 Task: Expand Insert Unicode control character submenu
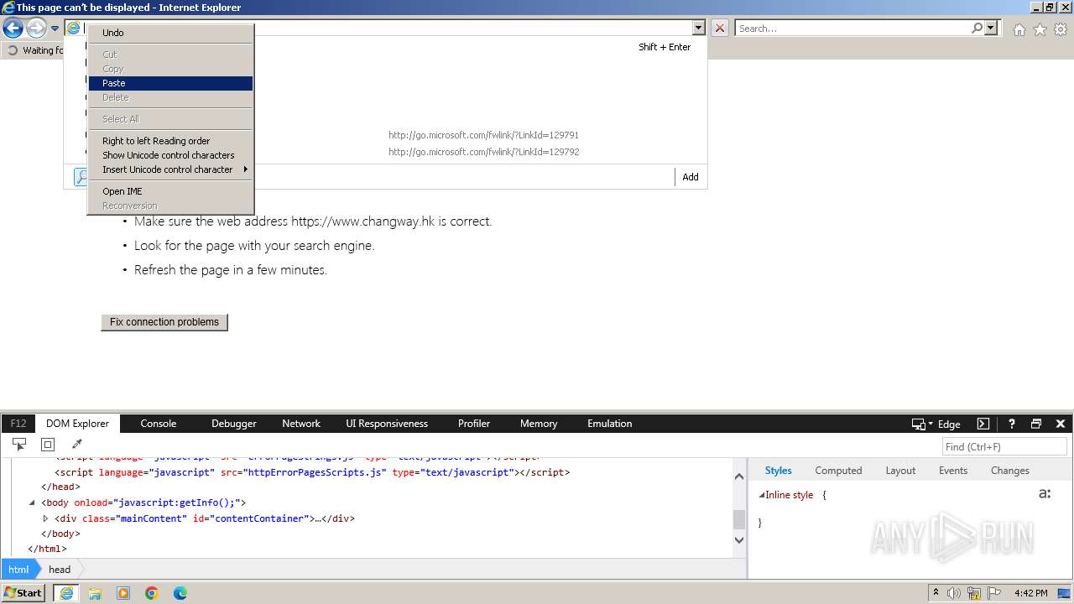[x=170, y=169]
